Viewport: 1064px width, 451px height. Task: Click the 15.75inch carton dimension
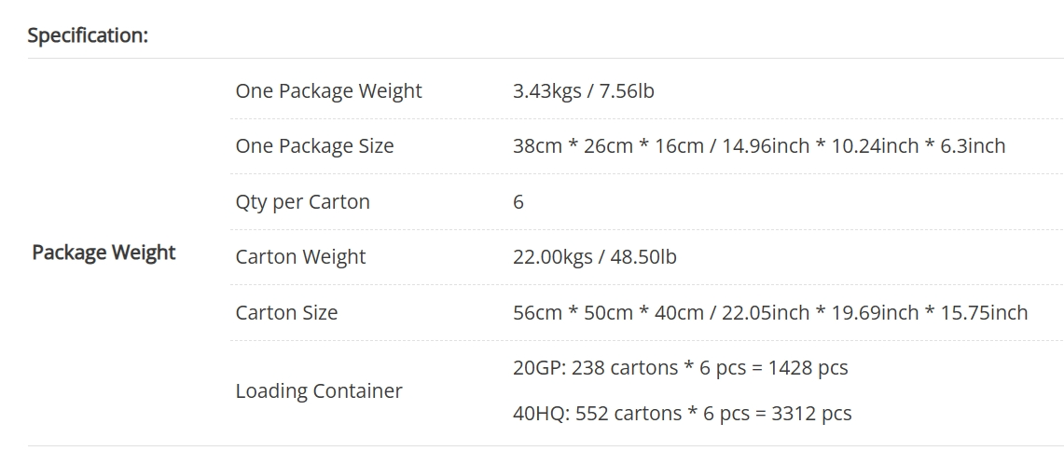[984, 313]
